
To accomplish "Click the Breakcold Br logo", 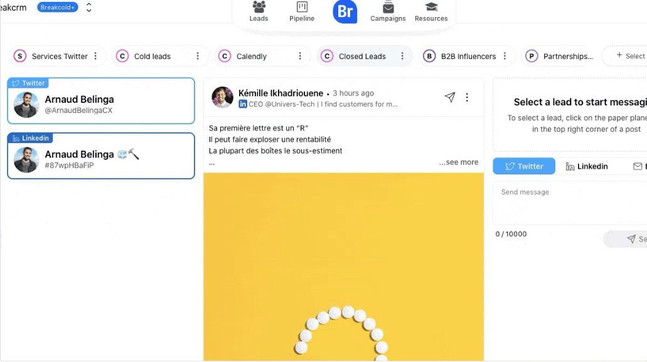I will (x=345, y=11).
